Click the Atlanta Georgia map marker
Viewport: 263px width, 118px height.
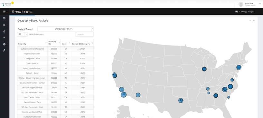coord(216,95)
